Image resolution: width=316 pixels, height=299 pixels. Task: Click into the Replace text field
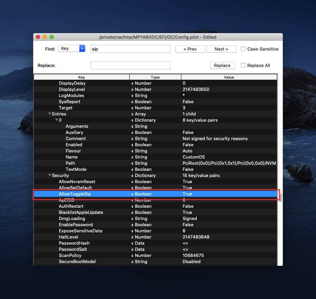pyautogui.click(x=130, y=65)
